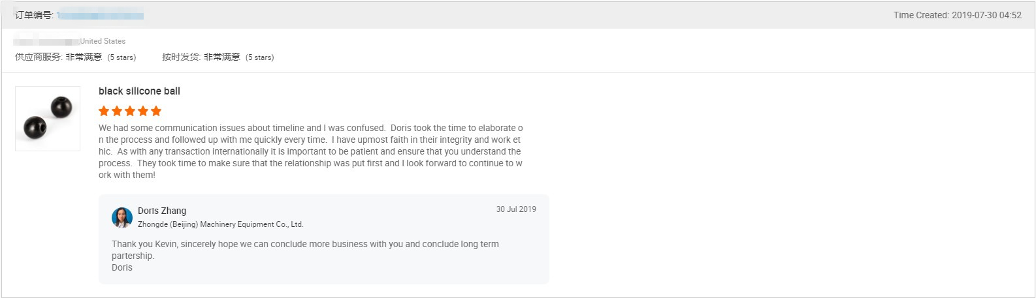Click the blurred order number after 订单编号
1036x298 pixels.
(x=100, y=15)
